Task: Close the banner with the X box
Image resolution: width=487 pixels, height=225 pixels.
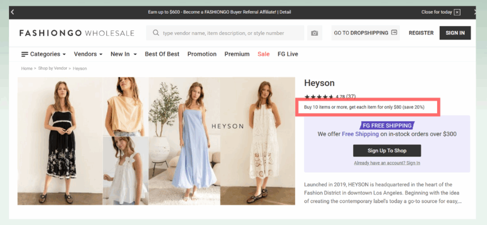Action: [x=457, y=12]
